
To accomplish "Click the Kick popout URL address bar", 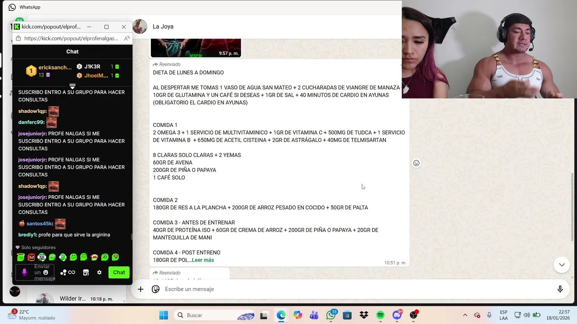I will tap(71, 38).
